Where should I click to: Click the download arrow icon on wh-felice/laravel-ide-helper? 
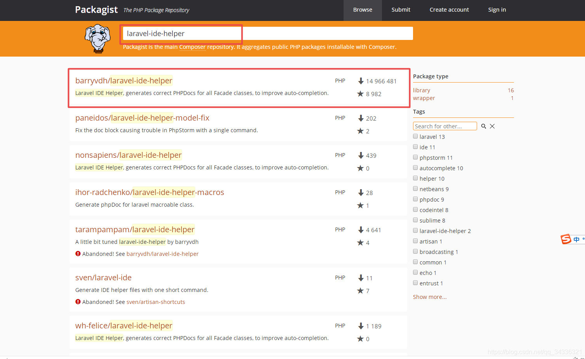tap(361, 326)
